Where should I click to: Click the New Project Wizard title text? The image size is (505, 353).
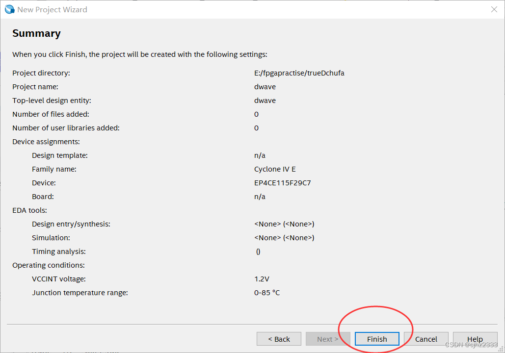(52, 10)
